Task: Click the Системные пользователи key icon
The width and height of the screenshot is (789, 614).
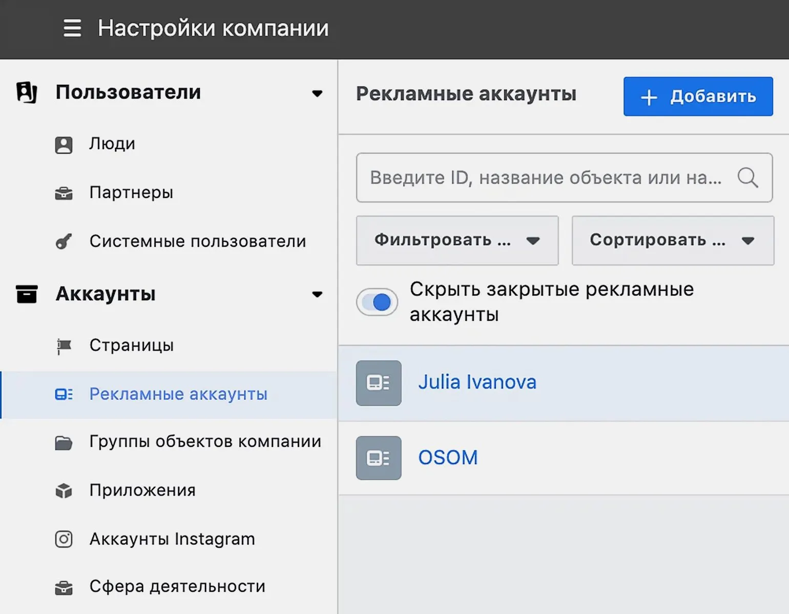Action: tap(64, 241)
